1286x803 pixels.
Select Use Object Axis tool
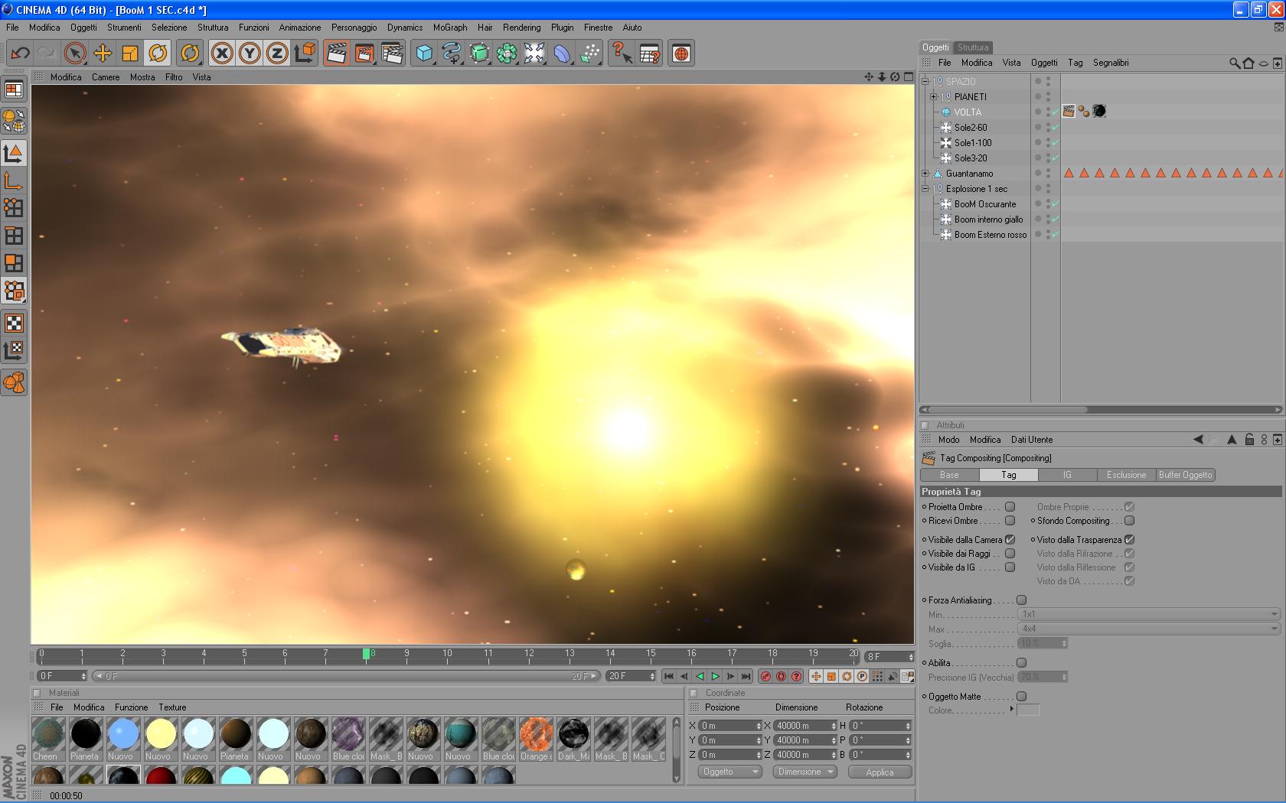(14, 180)
